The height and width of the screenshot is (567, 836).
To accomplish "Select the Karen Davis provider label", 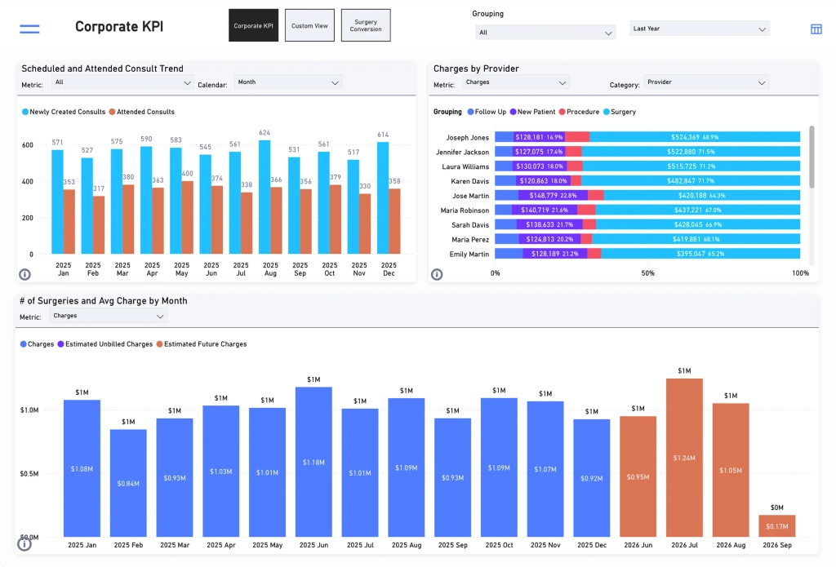I will tap(469, 181).
